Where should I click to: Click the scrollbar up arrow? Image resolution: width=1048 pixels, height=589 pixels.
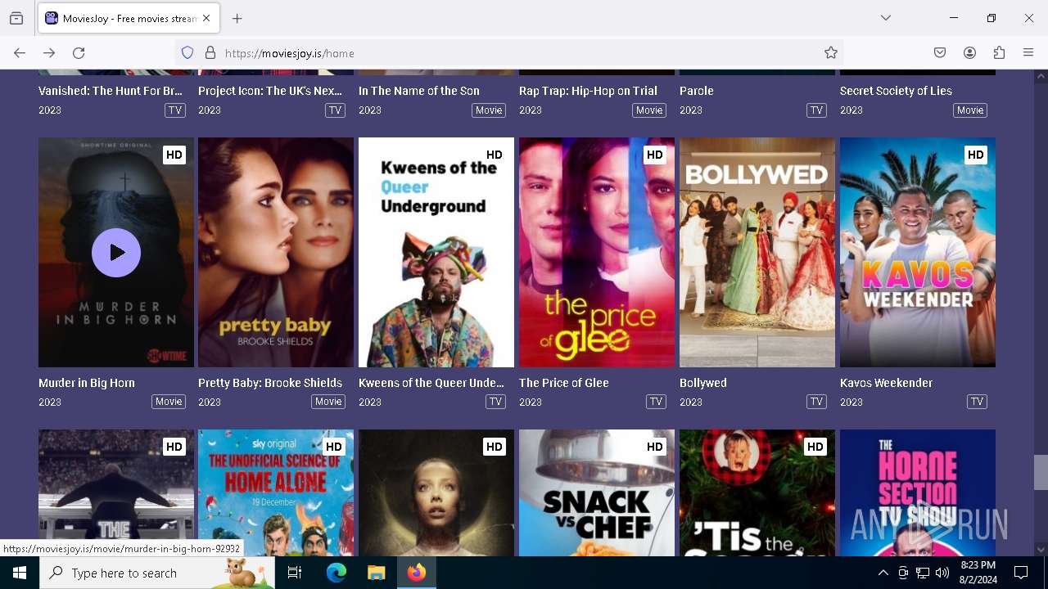pos(1041,77)
